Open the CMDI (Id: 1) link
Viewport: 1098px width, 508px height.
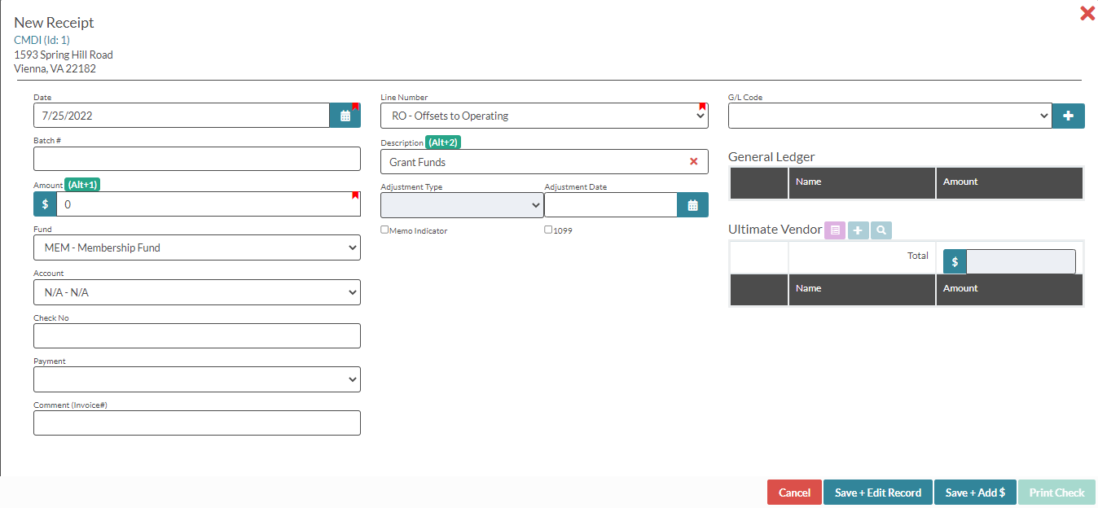click(42, 40)
